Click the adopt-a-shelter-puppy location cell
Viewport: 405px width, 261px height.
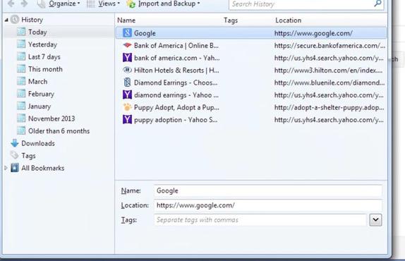point(329,108)
